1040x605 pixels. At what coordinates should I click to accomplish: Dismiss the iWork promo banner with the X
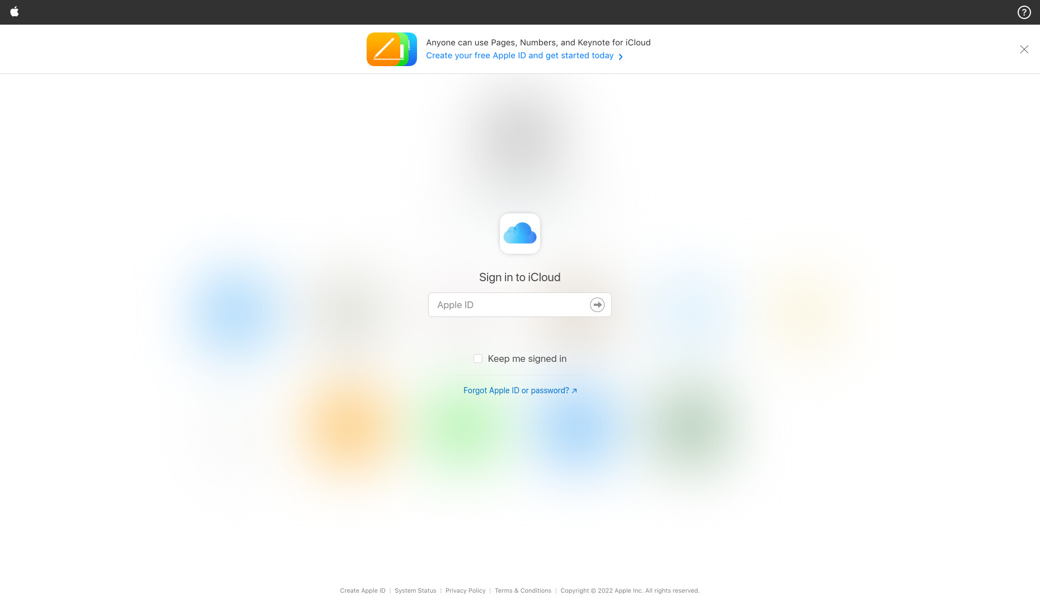(x=1024, y=49)
